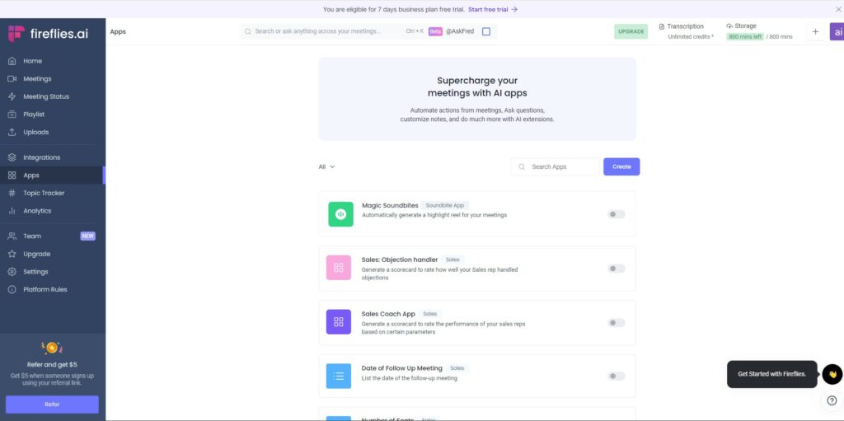844x421 pixels.
Task: Click the Create button
Action: pyautogui.click(x=621, y=167)
